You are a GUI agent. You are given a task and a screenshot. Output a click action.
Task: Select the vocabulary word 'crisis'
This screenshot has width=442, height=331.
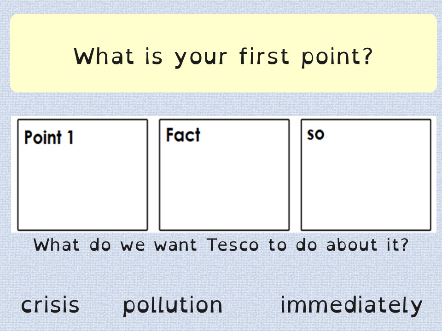[50, 304]
